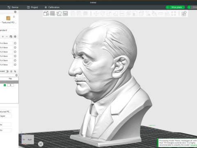197x148 pixels.
Task: Edit the bottom PLA Basic filament
Action: click(x=15, y=65)
